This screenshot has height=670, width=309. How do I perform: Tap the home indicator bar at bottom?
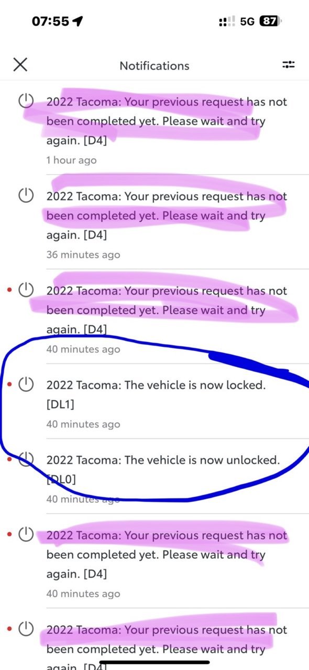pyautogui.click(x=154, y=663)
